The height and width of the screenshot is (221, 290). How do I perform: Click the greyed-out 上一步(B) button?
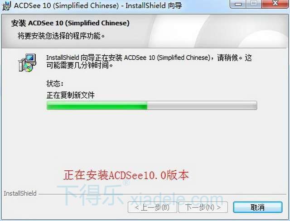point(152,207)
